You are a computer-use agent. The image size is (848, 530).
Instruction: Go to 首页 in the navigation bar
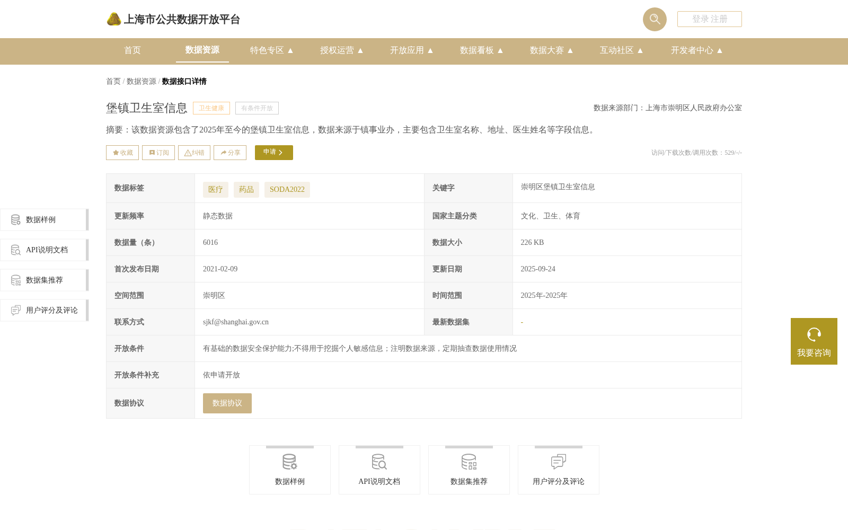pyautogui.click(x=132, y=50)
